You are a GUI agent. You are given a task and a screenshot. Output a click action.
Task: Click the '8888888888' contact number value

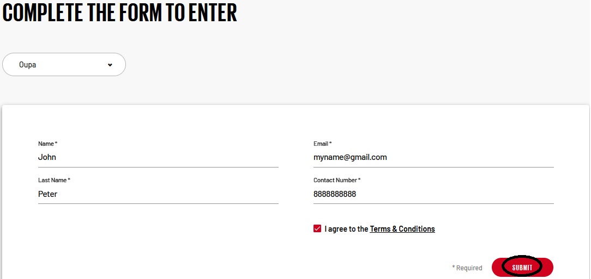(335, 194)
